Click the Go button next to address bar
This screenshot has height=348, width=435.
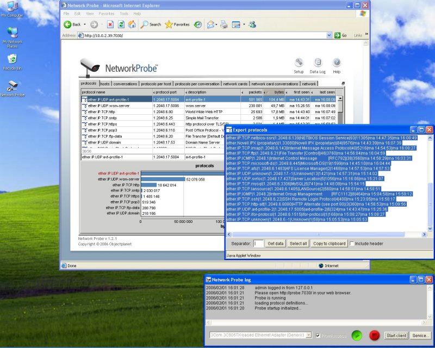(x=341, y=35)
